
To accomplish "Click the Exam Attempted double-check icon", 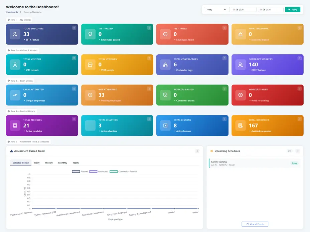I will (15, 95).
